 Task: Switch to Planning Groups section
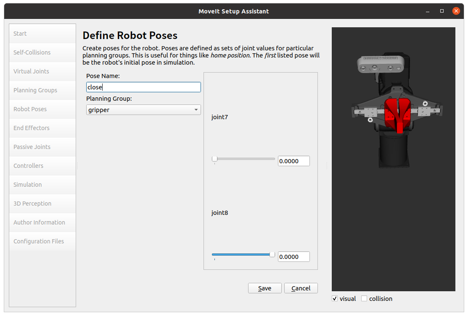[42, 90]
